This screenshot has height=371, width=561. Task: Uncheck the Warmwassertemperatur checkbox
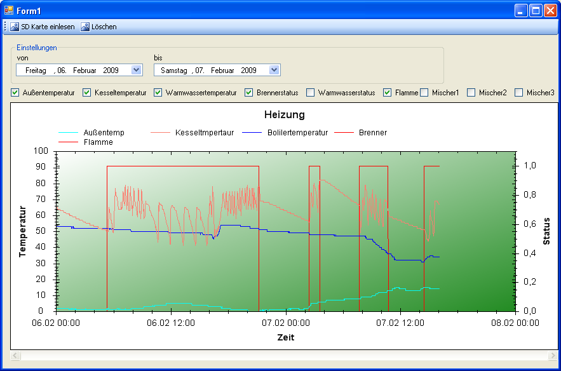[158, 93]
